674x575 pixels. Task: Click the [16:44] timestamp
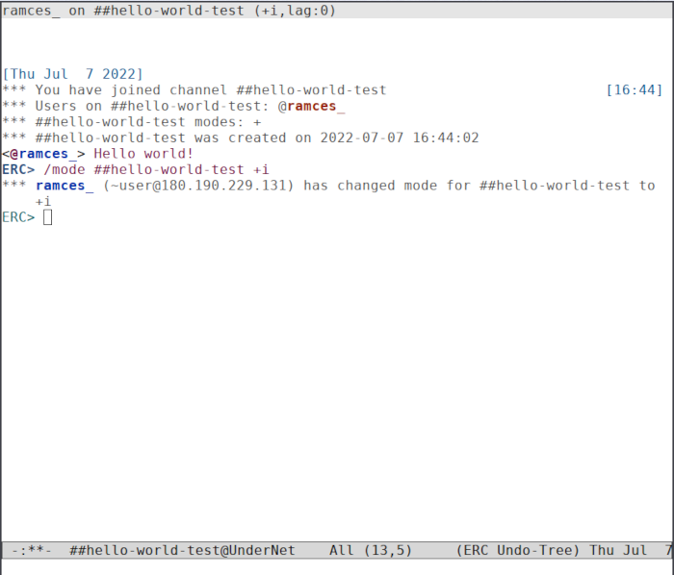pos(634,90)
